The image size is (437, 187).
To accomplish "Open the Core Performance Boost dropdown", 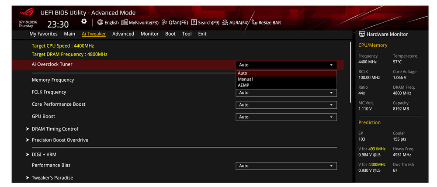I will click(286, 105).
